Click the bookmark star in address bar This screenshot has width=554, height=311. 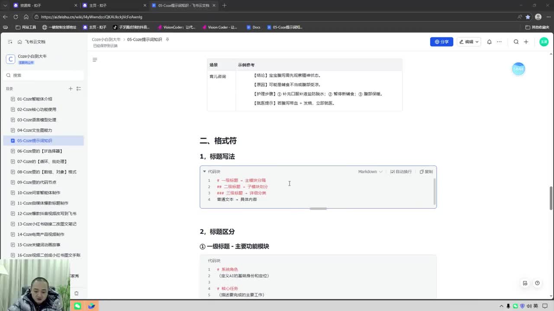[528, 17]
